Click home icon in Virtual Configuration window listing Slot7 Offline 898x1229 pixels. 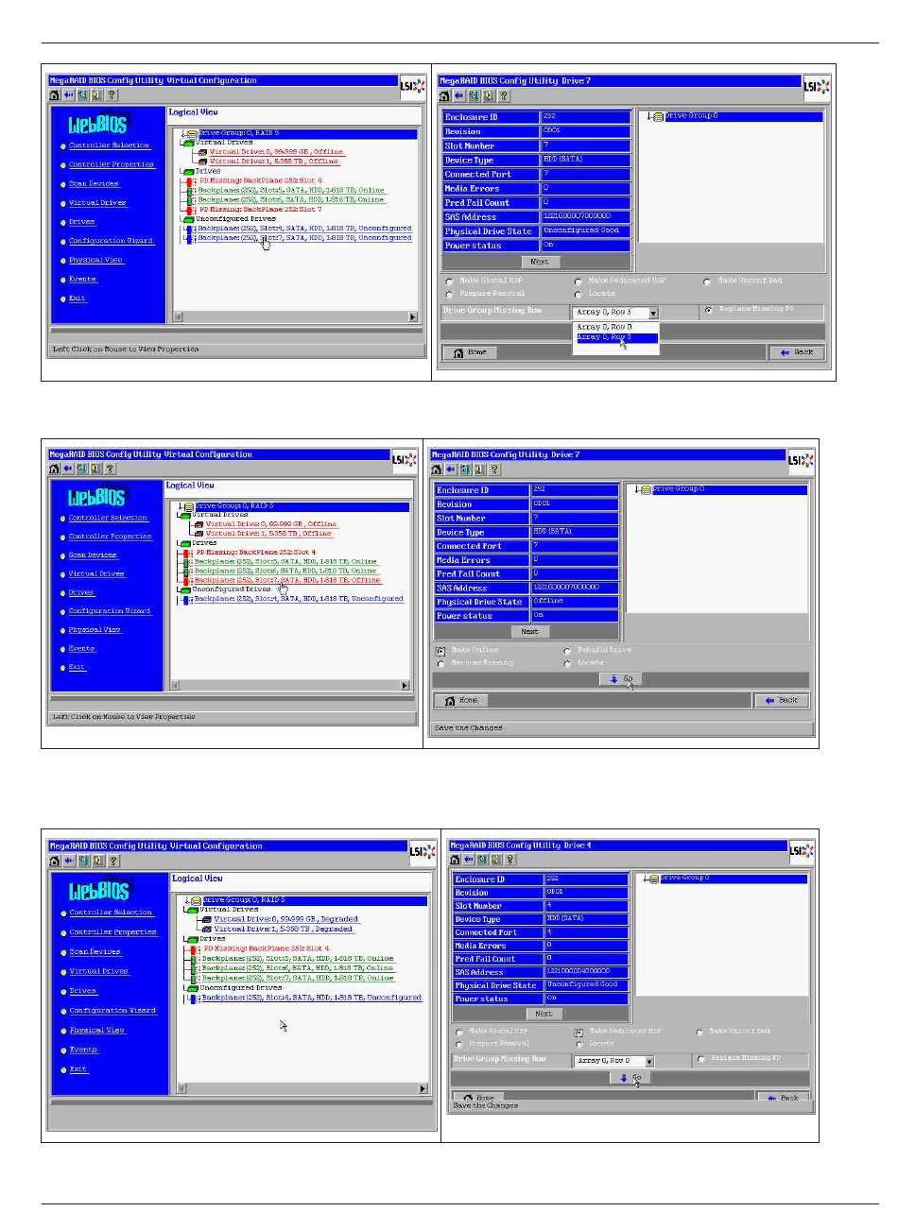(x=55, y=469)
